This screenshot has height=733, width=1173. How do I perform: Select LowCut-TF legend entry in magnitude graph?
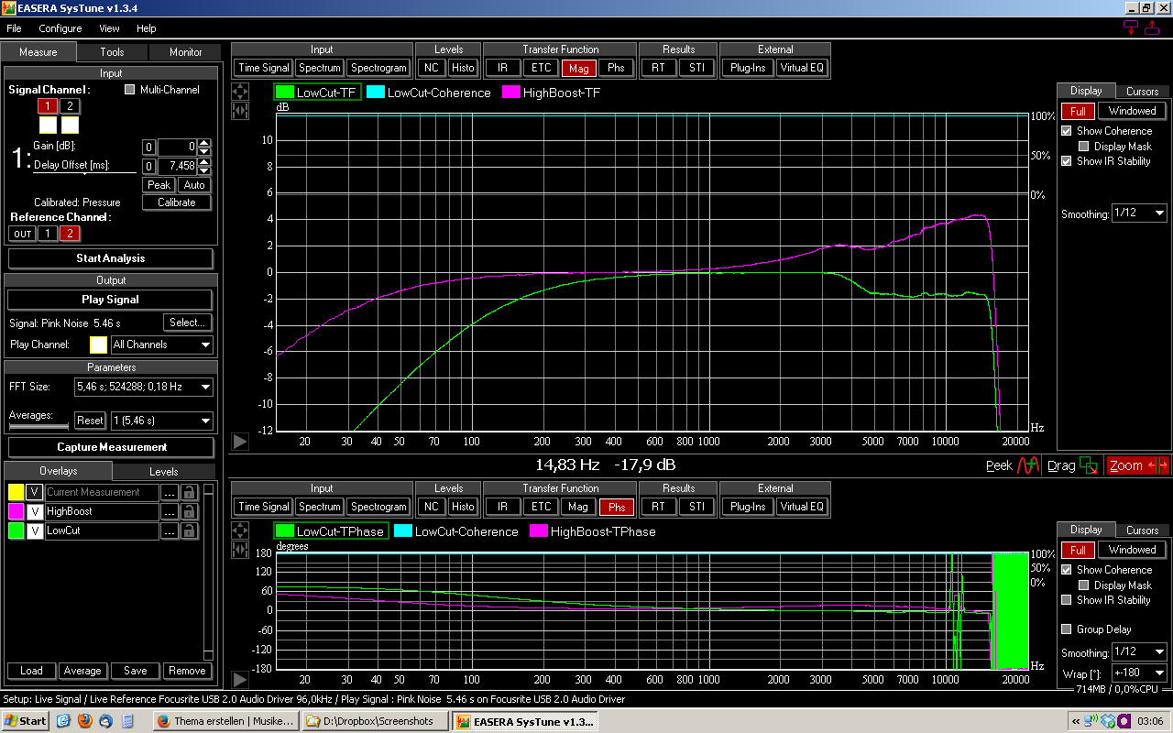(x=317, y=93)
